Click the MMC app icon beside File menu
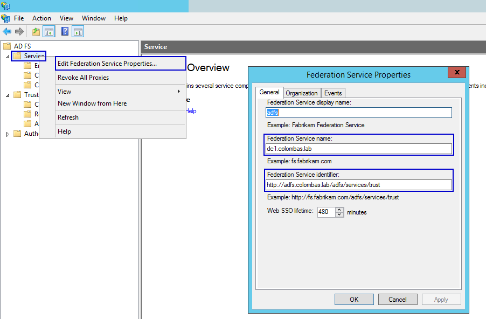486x319 pixels. [x=5, y=18]
